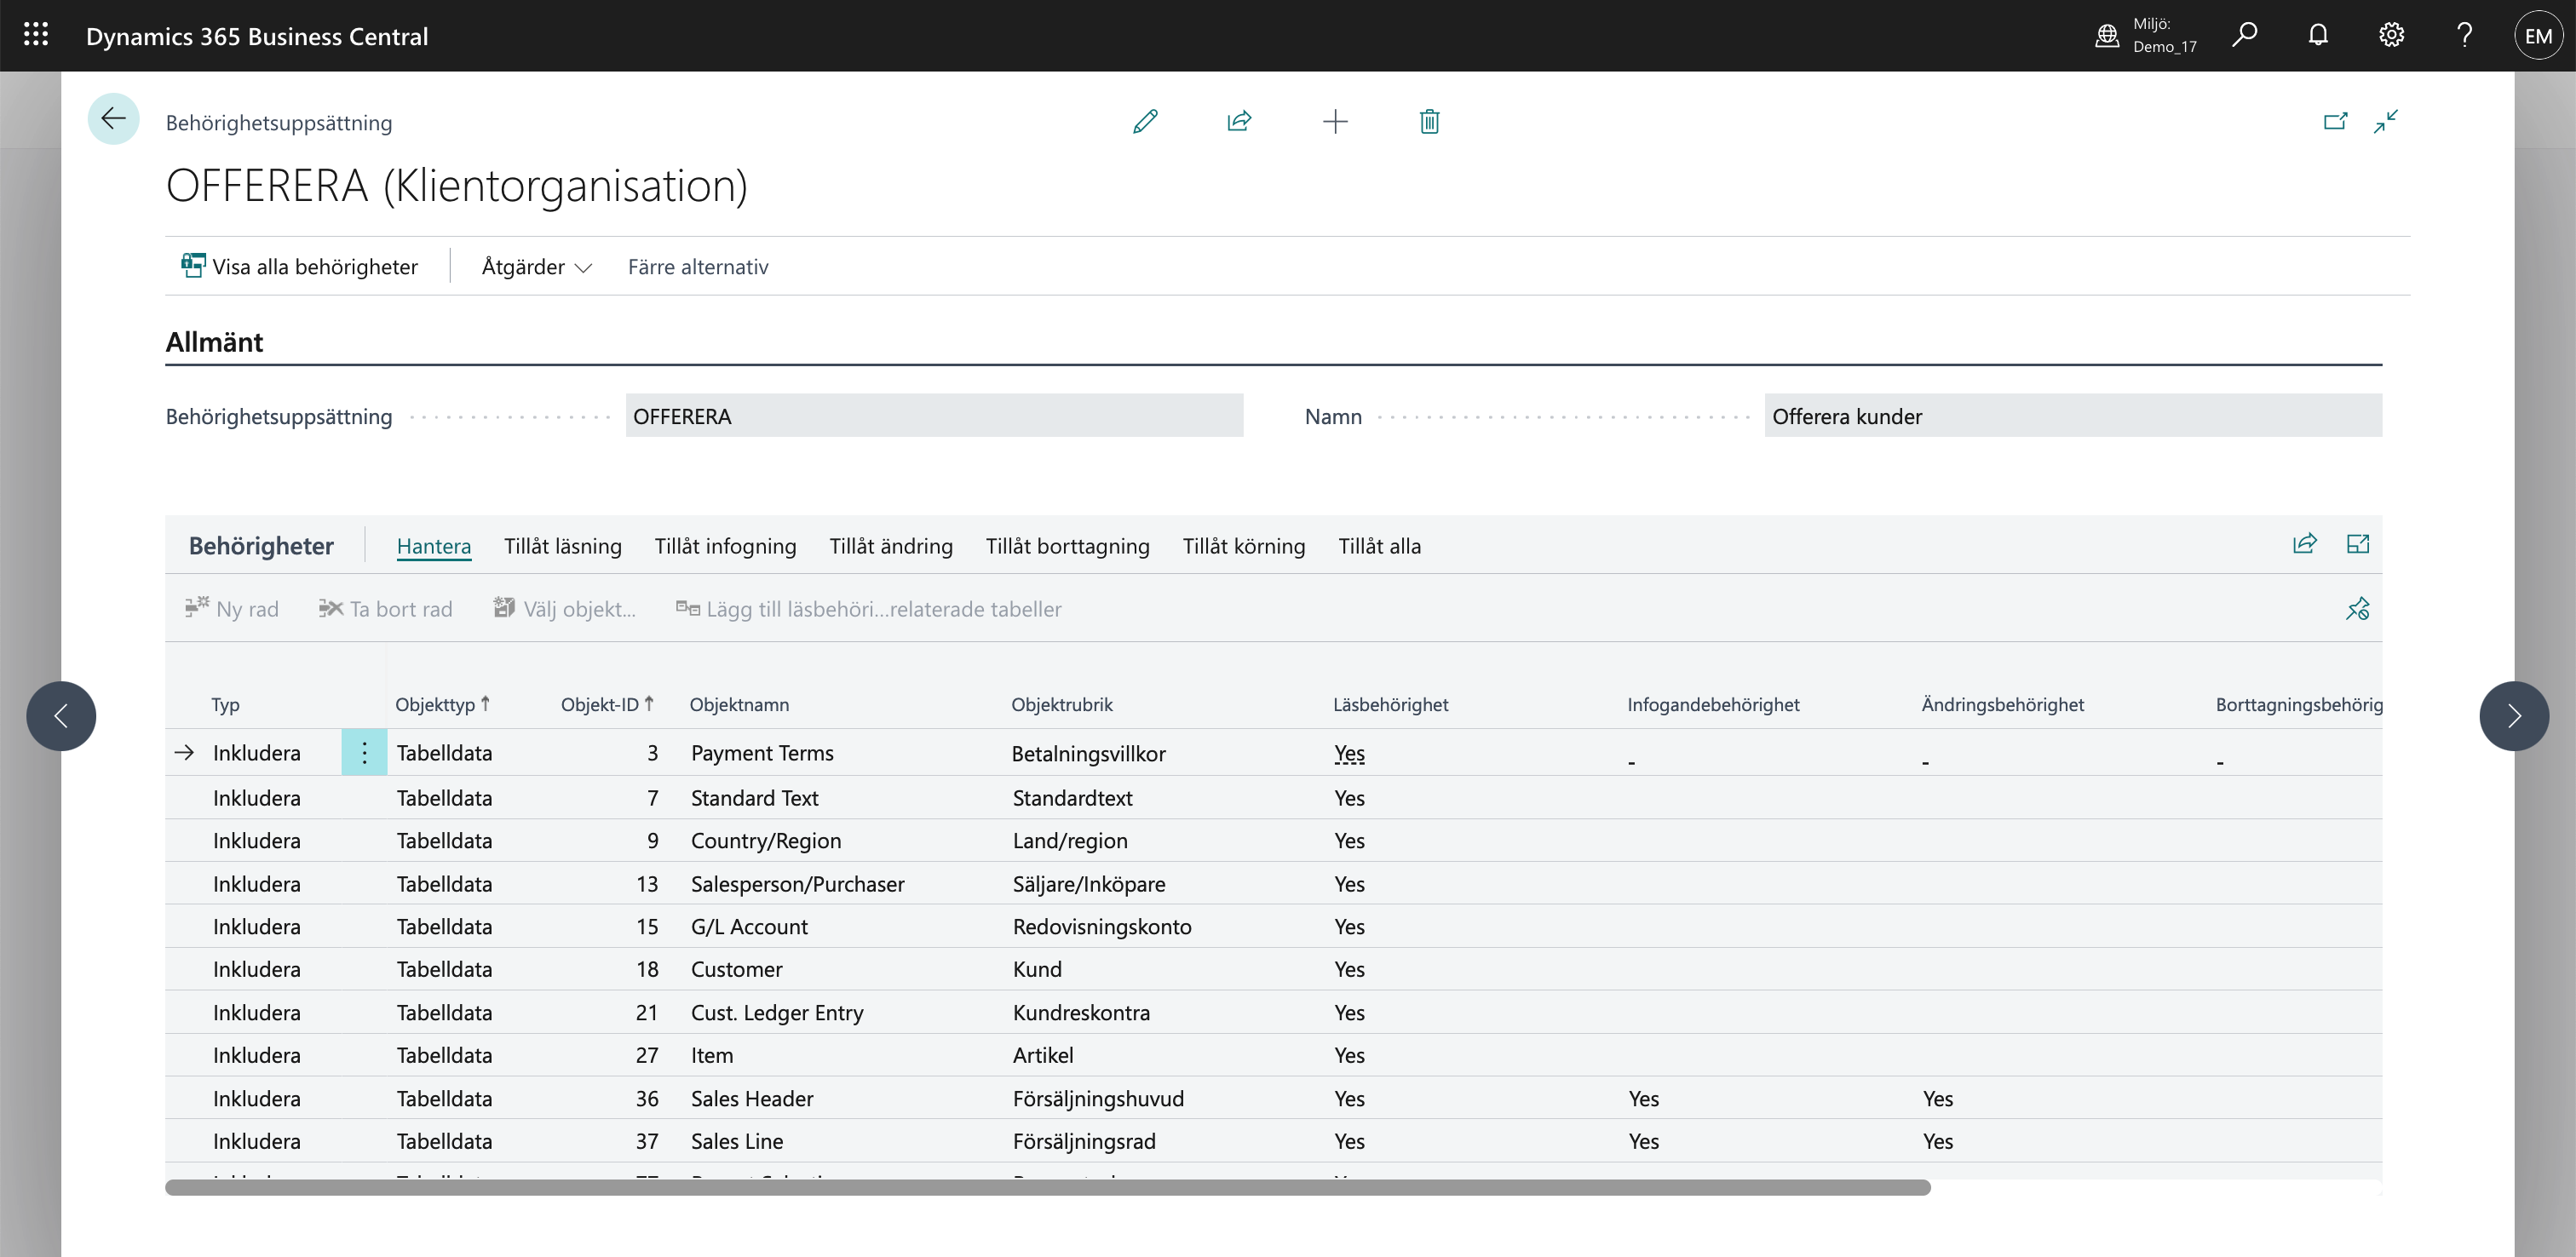Sort by Objekttyp column header
Image resolution: width=2576 pixels, height=1257 pixels.
pos(442,704)
